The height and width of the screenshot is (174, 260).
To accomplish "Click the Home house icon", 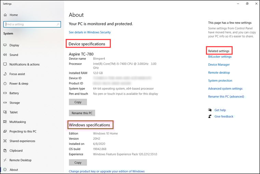I will (x=5, y=15).
